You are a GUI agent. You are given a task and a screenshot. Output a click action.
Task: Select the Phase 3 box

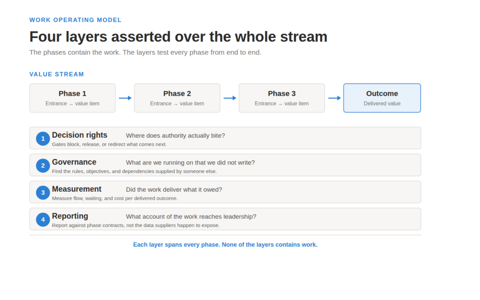[282, 98]
